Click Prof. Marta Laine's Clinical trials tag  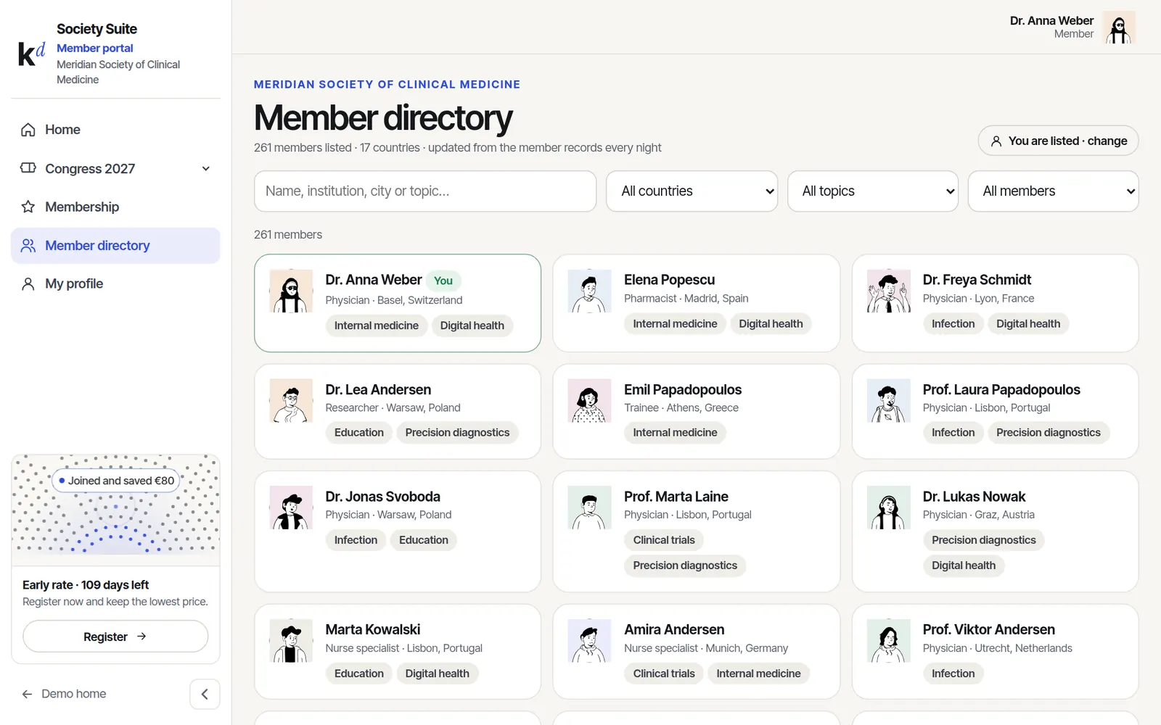(x=664, y=540)
